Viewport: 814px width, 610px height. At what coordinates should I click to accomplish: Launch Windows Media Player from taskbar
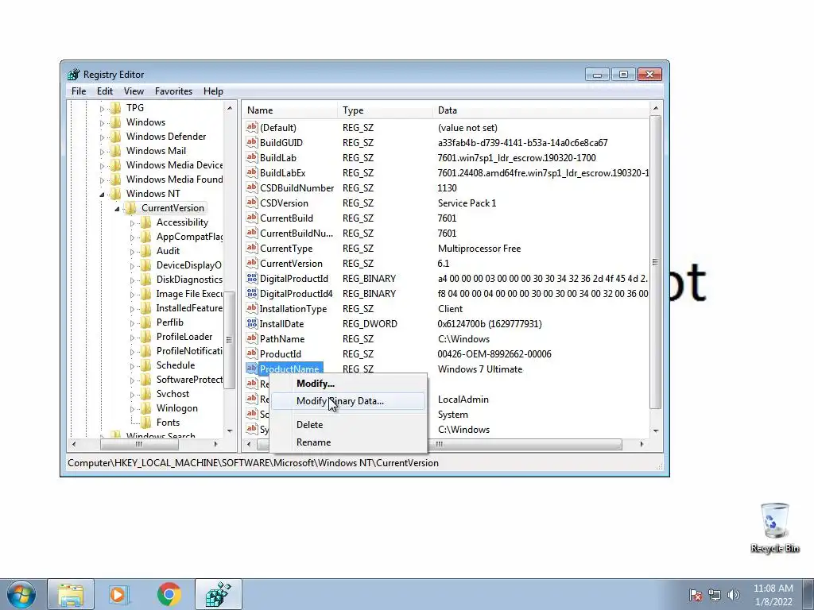(118, 594)
